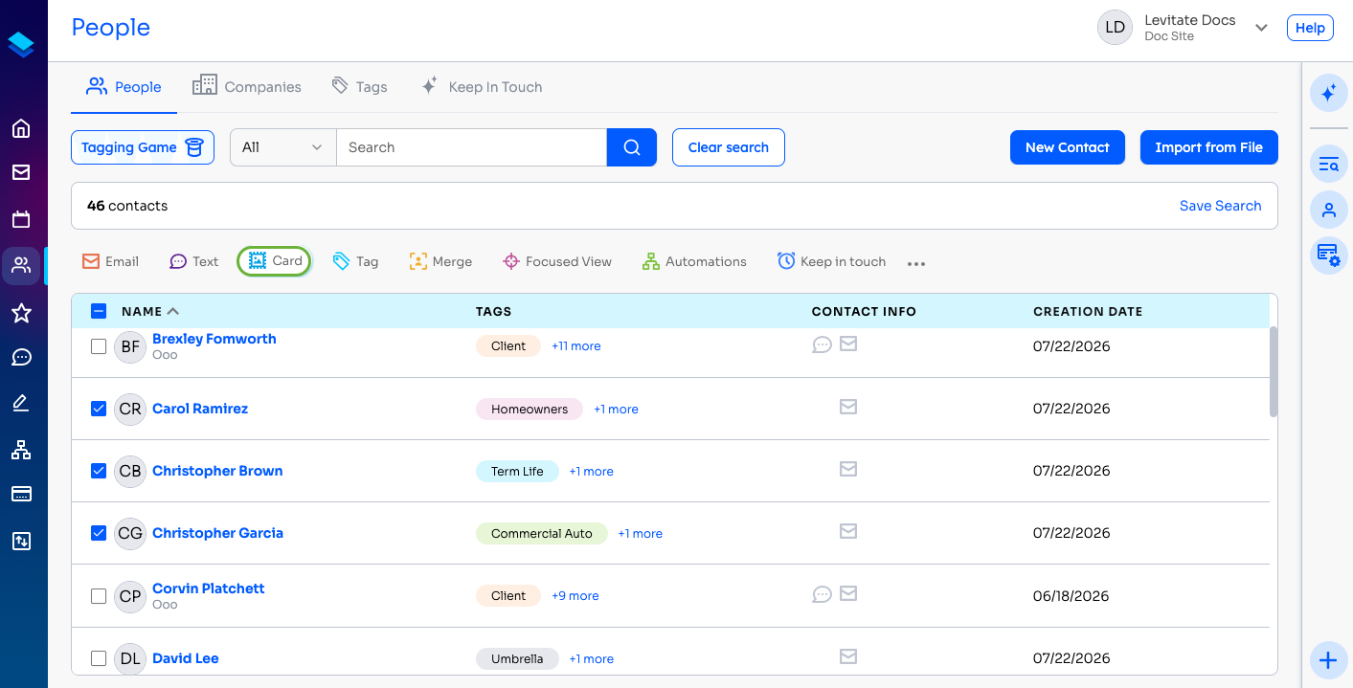Image resolution: width=1353 pixels, height=688 pixels.
Task: Open the person icon in right panel
Action: pos(1328,210)
